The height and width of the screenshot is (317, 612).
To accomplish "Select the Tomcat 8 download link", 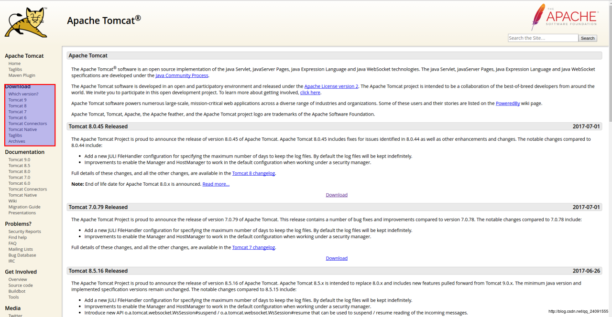I will pyautogui.click(x=17, y=106).
